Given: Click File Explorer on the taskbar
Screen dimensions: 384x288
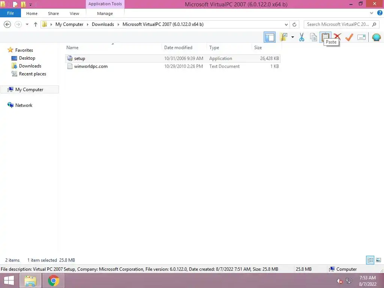Looking at the screenshot, I should (x=30, y=280).
